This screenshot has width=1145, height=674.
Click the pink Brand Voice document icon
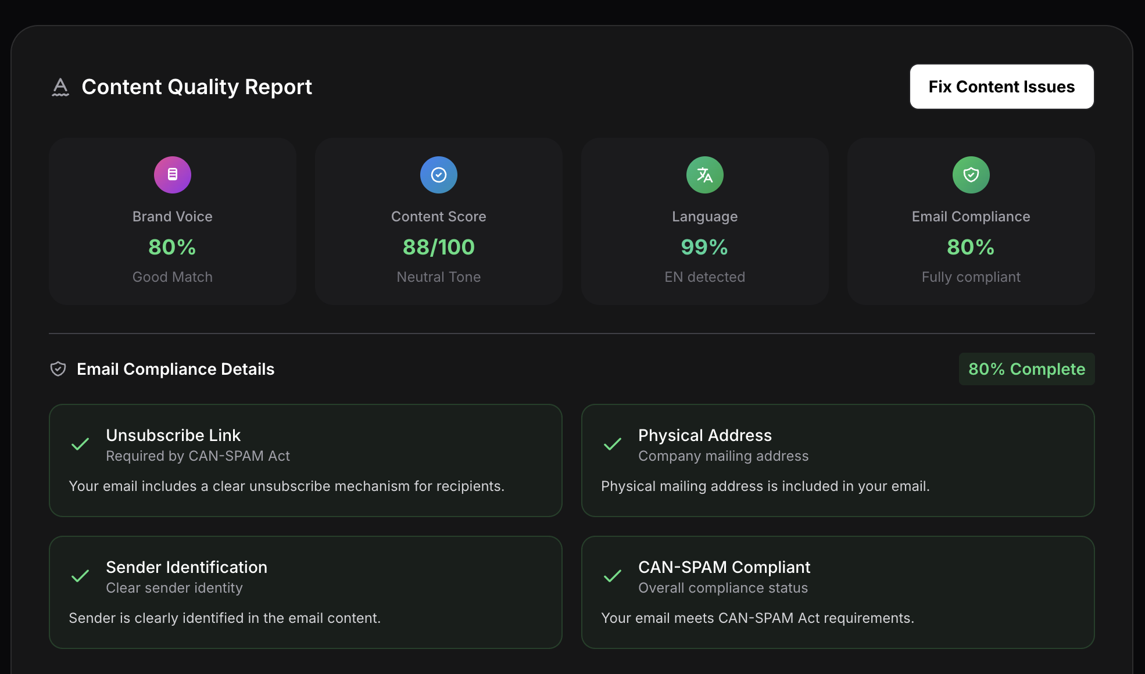173,174
